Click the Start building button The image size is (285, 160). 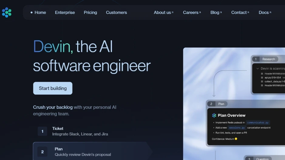click(53, 88)
